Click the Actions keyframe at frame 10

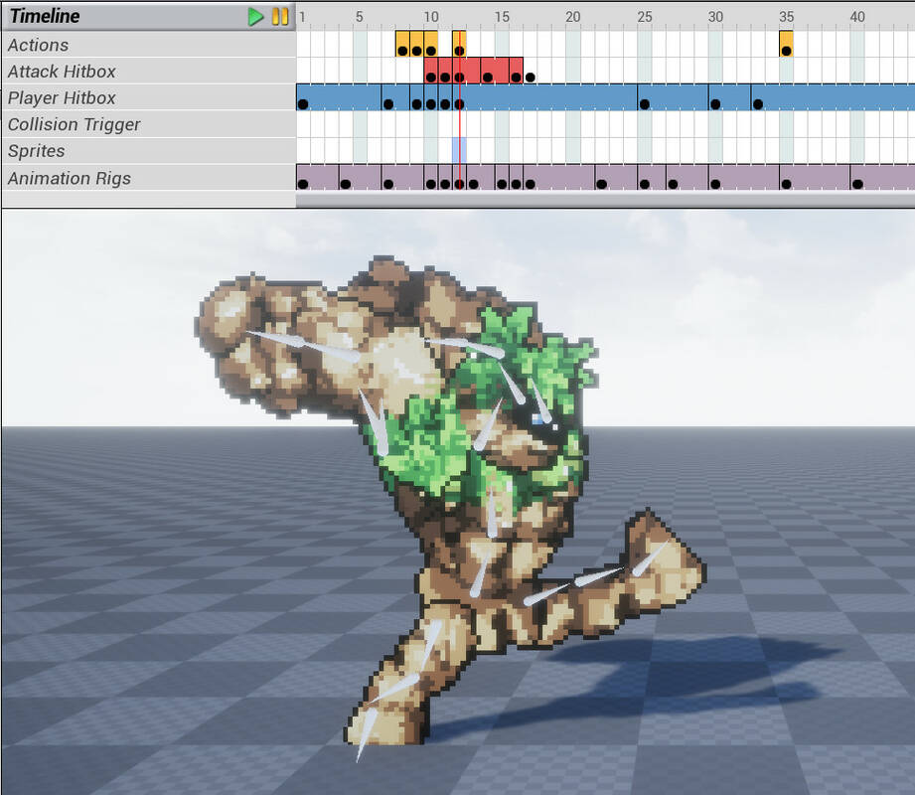click(430, 51)
